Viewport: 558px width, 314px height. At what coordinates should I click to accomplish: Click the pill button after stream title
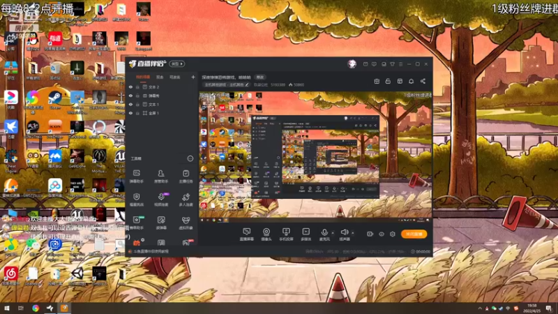(x=260, y=77)
